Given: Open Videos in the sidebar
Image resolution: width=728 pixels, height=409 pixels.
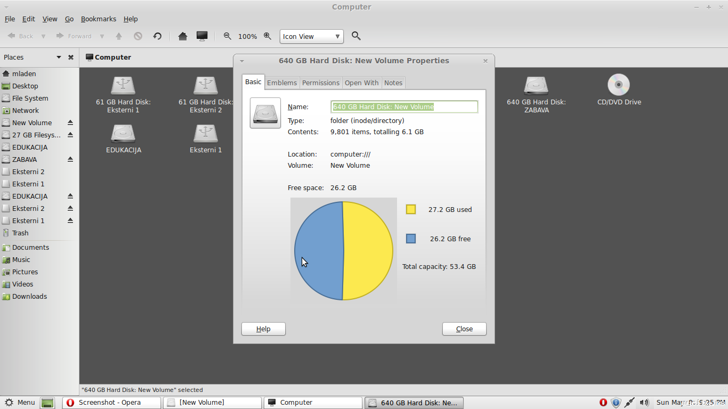Looking at the screenshot, I should (22, 284).
